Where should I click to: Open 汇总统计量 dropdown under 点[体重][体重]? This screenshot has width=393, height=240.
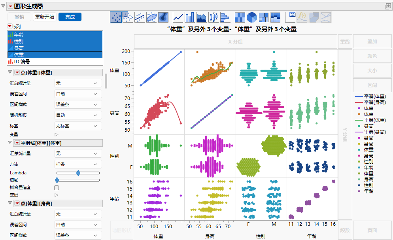(x=78, y=83)
